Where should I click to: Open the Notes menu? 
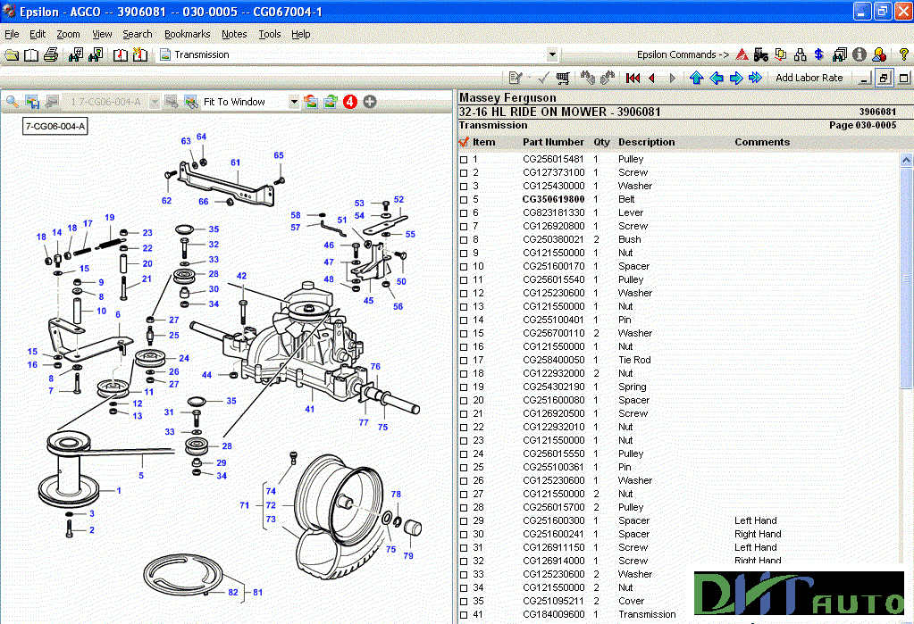pyautogui.click(x=234, y=33)
